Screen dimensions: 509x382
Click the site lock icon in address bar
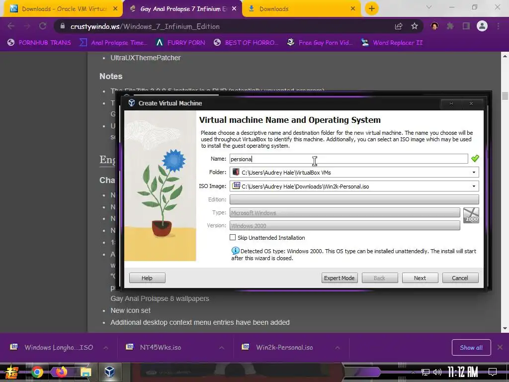tap(63, 26)
